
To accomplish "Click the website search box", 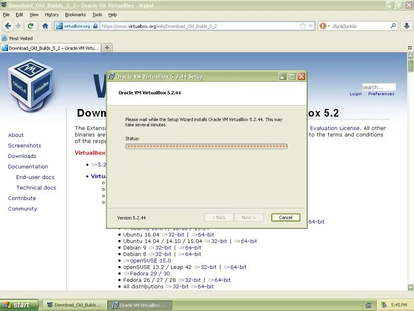I will click(x=378, y=87).
